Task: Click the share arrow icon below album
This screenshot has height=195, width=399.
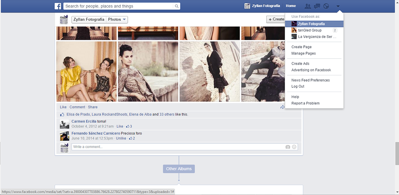Action: coord(282,107)
